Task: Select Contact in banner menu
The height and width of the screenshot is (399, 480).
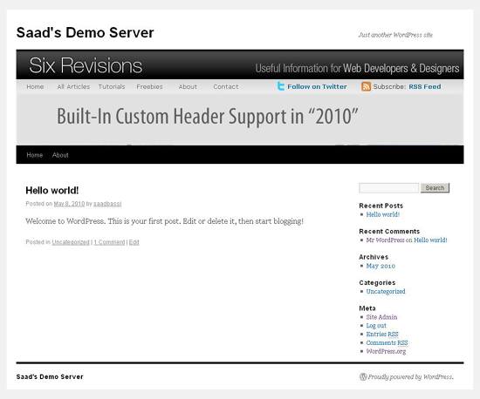Action: (226, 87)
